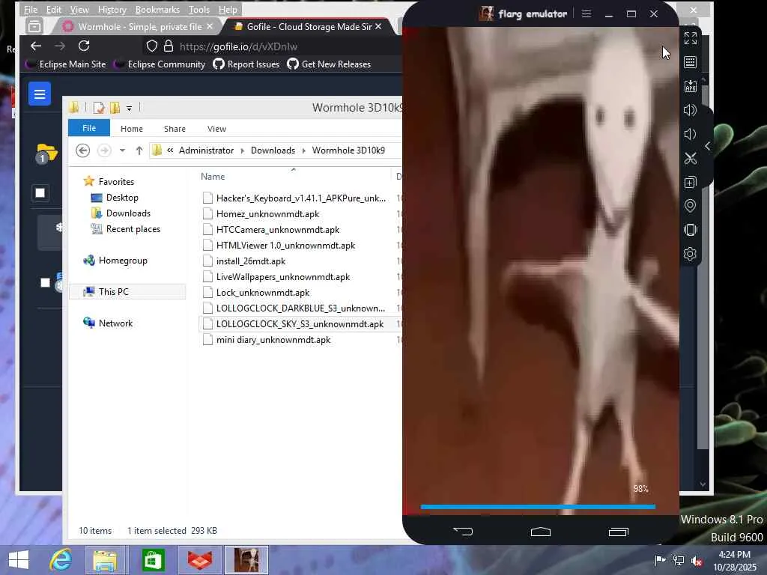This screenshot has height=575, width=767.
Task: Tap the Android recent apps button
Action: (x=618, y=532)
